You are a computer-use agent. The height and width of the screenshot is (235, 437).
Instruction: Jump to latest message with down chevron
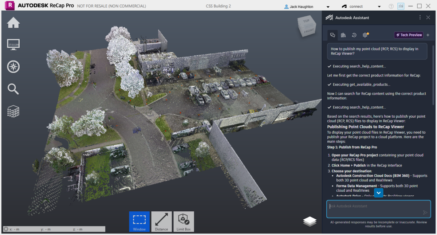click(x=379, y=192)
